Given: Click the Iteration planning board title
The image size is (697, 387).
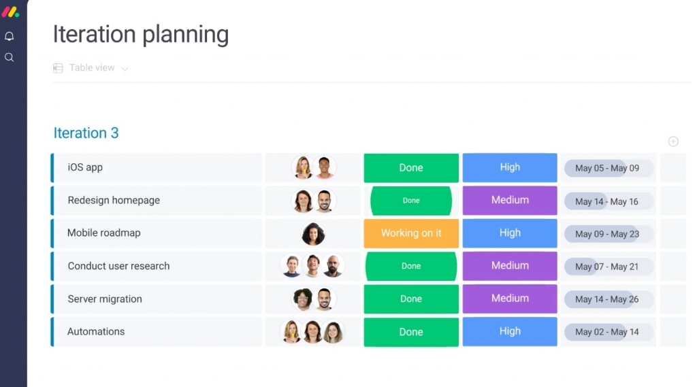Looking at the screenshot, I should click(x=141, y=34).
